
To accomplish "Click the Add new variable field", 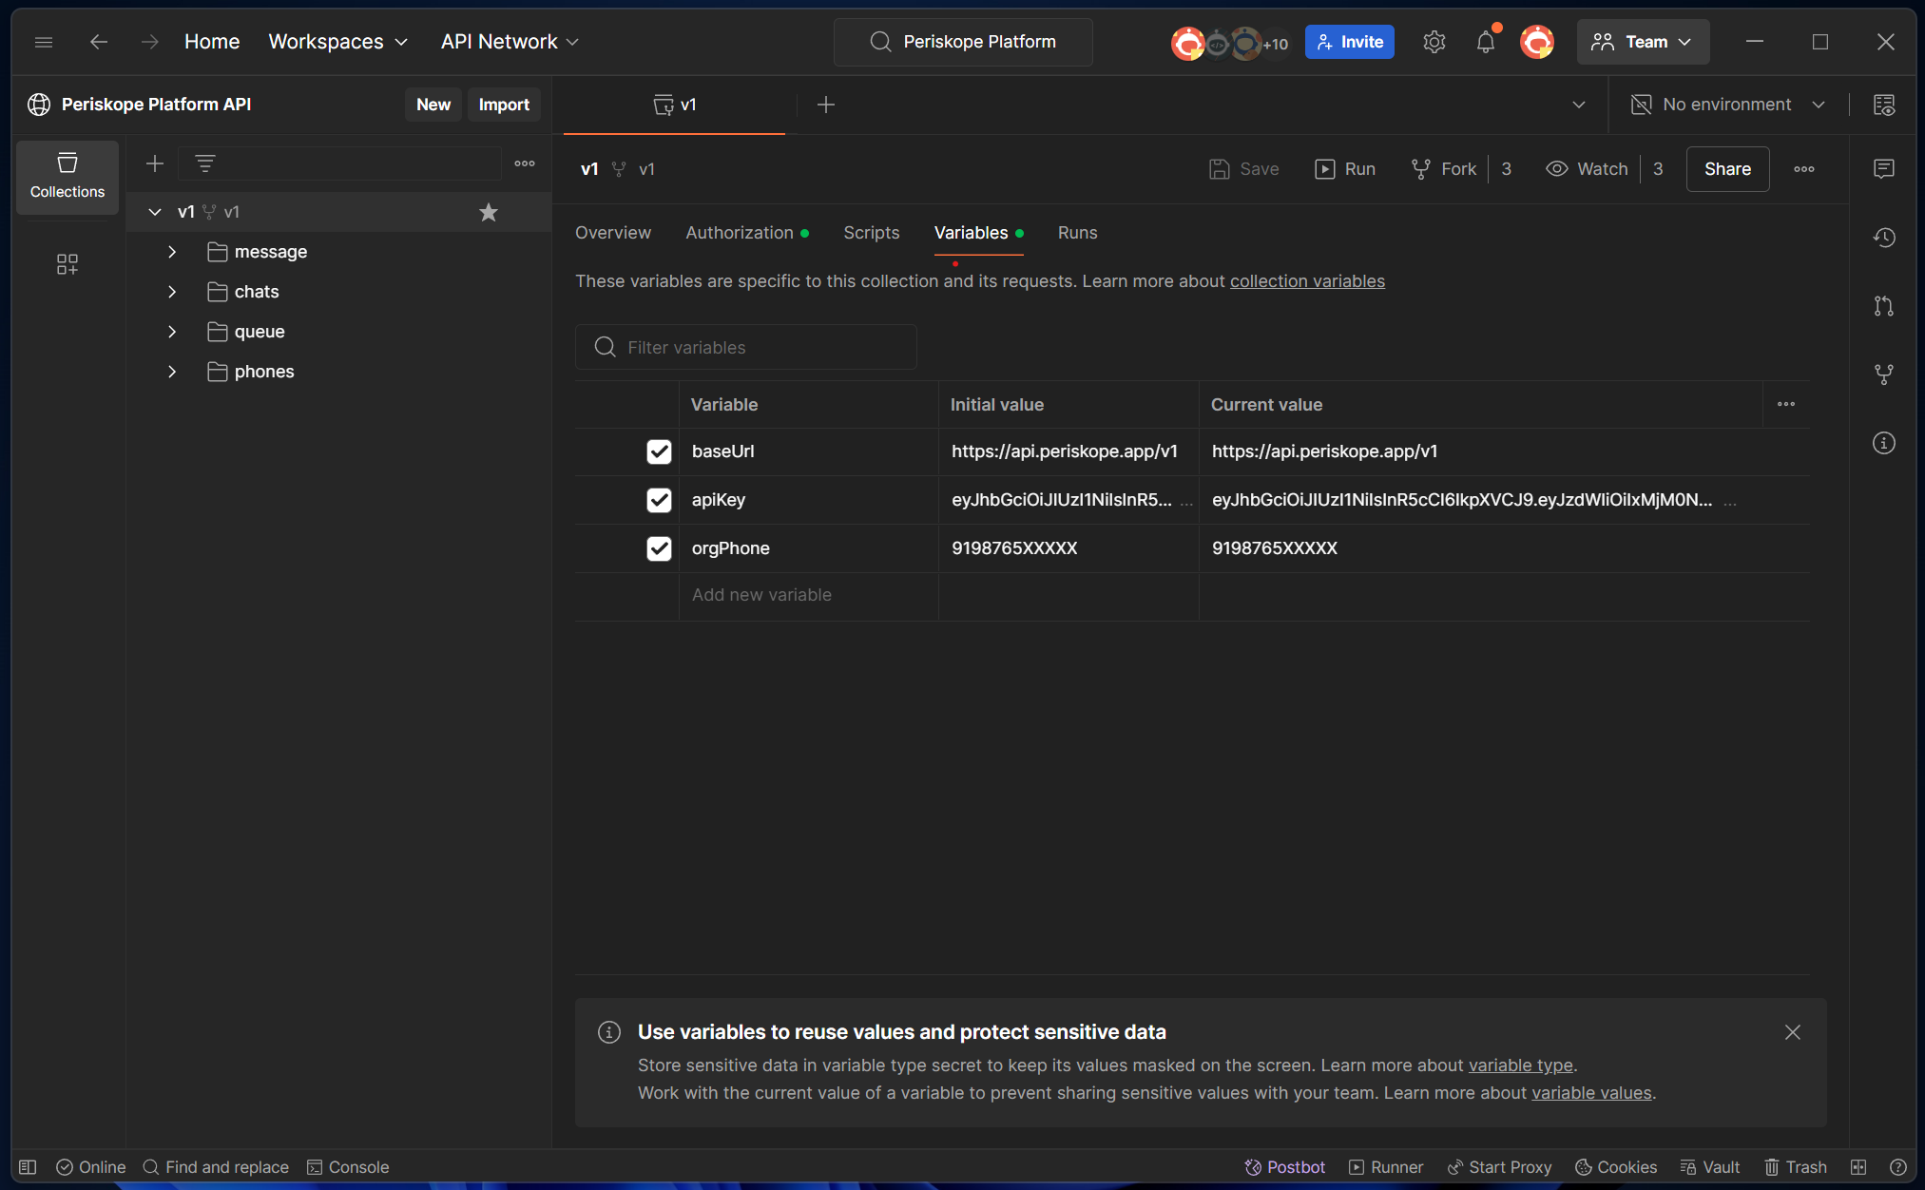I will 808,595.
